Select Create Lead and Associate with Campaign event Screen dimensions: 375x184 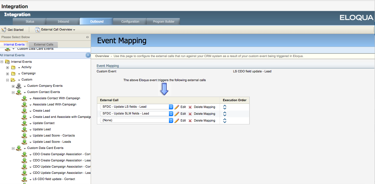(x=62, y=117)
